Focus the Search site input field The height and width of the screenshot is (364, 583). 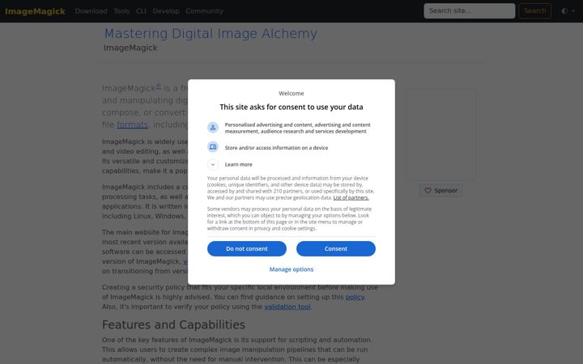pyautogui.click(x=469, y=11)
